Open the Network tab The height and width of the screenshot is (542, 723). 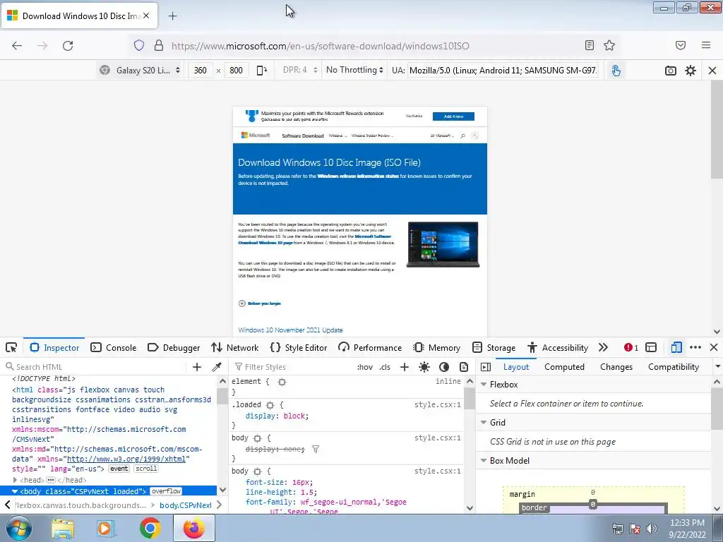point(234,347)
